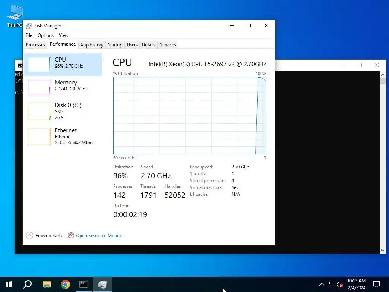Image resolution: width=389 pixels, height=292 pixels.
Task: Click the L1 cache N/A value
Action: [236, 194]
